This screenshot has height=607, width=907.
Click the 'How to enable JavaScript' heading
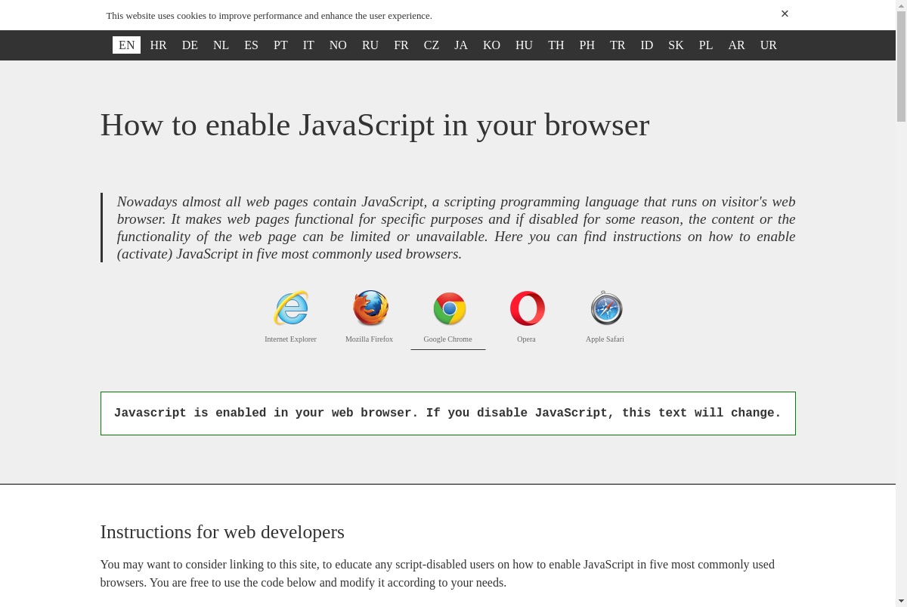click(x=375, y=125)
